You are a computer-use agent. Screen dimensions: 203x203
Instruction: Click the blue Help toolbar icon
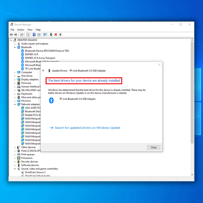pyautogui.click(x=34, y=35)
